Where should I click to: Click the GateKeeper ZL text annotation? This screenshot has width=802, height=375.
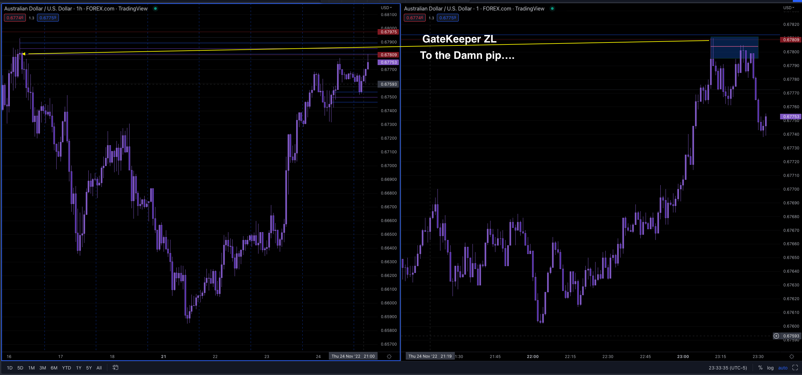coord(459,39)
